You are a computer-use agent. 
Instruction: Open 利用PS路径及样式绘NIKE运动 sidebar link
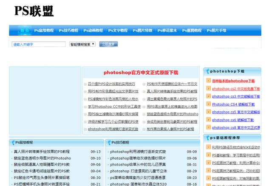point(236,147)
